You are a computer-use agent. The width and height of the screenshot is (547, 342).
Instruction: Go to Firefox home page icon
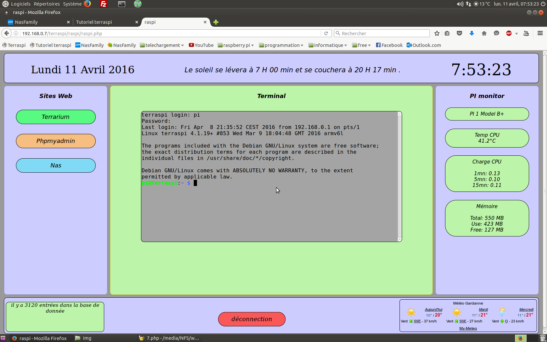[484, 33]
